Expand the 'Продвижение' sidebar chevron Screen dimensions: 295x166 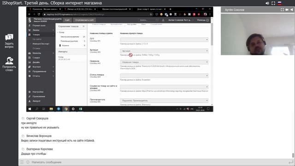pos(53,71)
